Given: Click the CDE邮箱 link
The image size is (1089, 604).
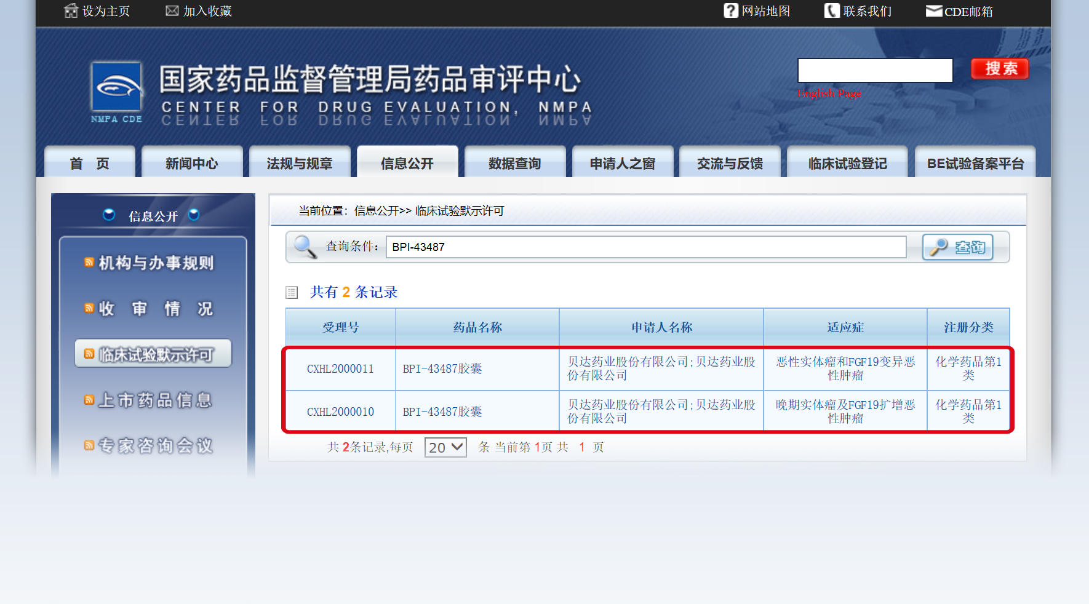Looking at the screenshot, I should [x=968, y=11].
